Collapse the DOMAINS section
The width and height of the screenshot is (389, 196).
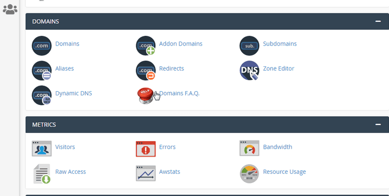pos(378,21)
